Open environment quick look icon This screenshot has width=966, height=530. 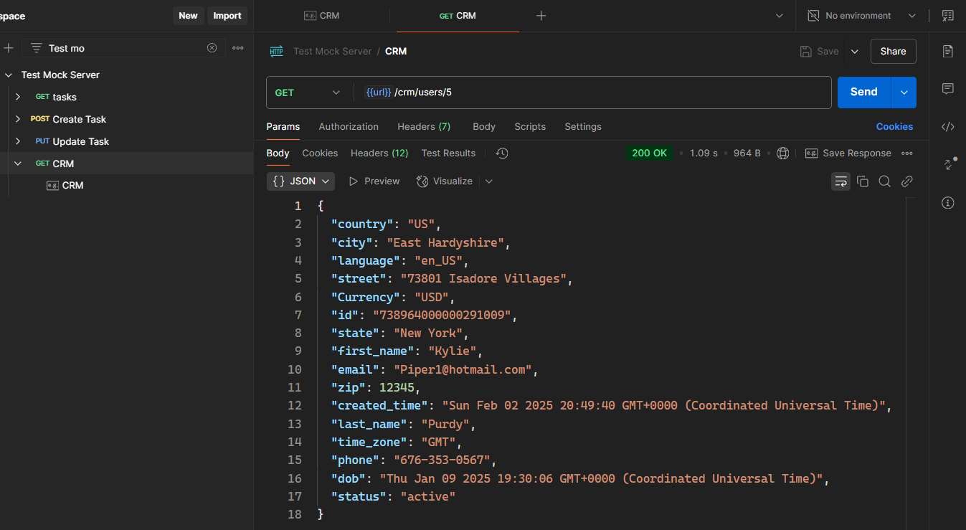948,16
